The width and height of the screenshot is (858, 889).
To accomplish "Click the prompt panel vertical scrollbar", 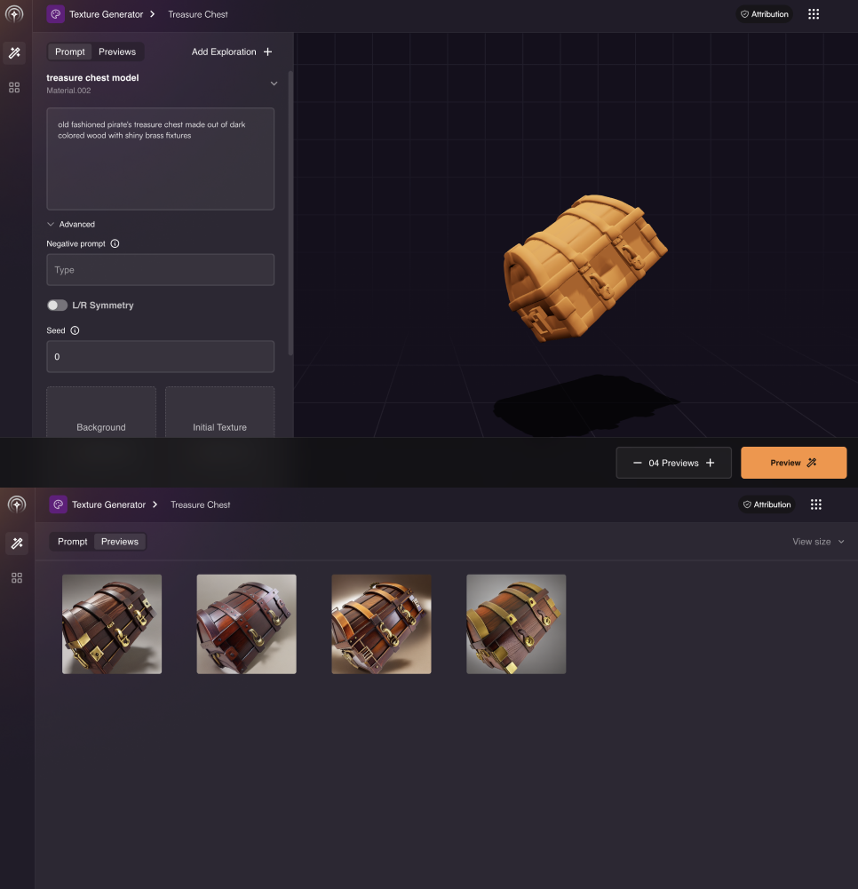I will pyautogui.click(x=291, y=213).
